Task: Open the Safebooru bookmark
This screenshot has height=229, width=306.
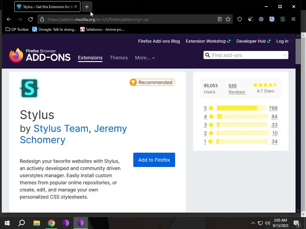Action: (x=102, y=30)
